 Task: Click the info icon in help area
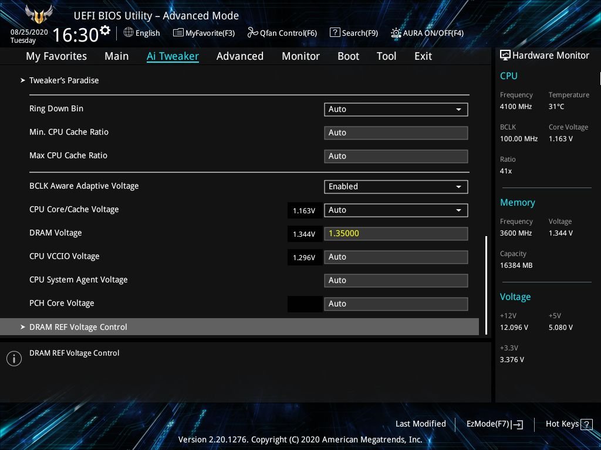[14, 359]
